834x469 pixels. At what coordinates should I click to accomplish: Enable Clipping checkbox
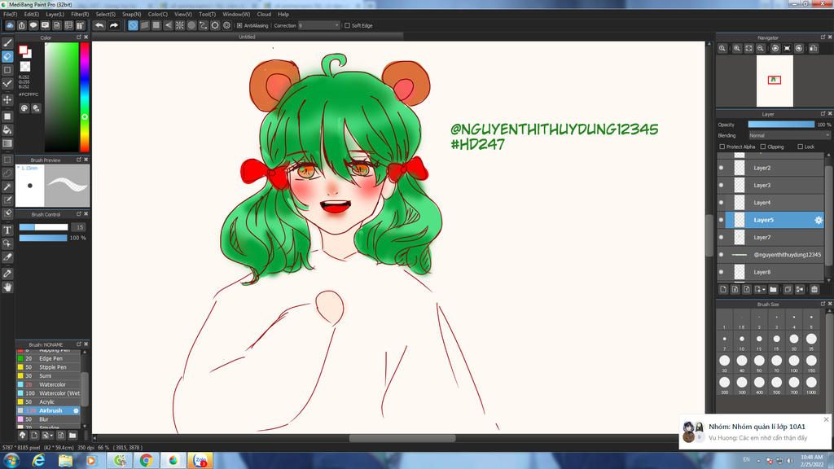pyautogui.click(x=762, y=147)
